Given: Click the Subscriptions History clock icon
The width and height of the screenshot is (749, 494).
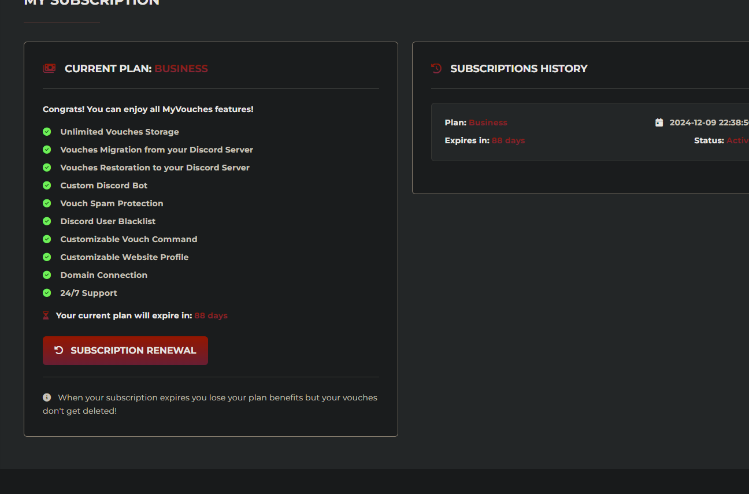Looking at the screenshot, I should point(436,69).
